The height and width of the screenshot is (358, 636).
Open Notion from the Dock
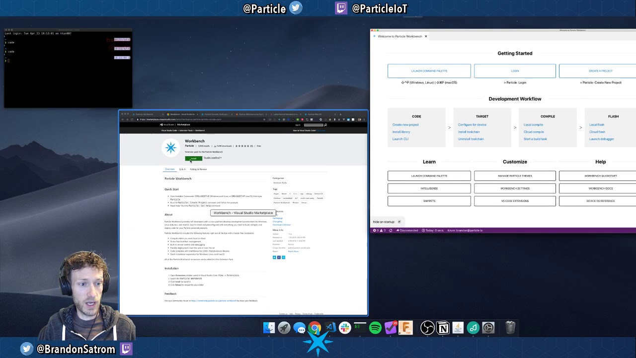coord(443,328)
